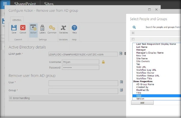Click the LDAP path input field
The width and height of the screenshot is (181, 118).
coord(83,54)
